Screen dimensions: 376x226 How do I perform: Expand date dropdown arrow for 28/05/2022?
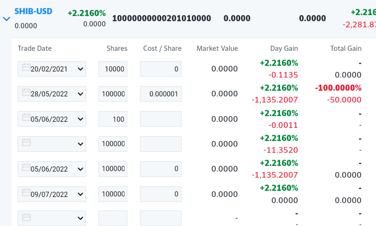(x=80, y=94)
